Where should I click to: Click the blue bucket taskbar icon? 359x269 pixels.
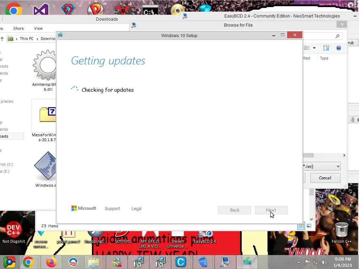click(x=203, y=262)
